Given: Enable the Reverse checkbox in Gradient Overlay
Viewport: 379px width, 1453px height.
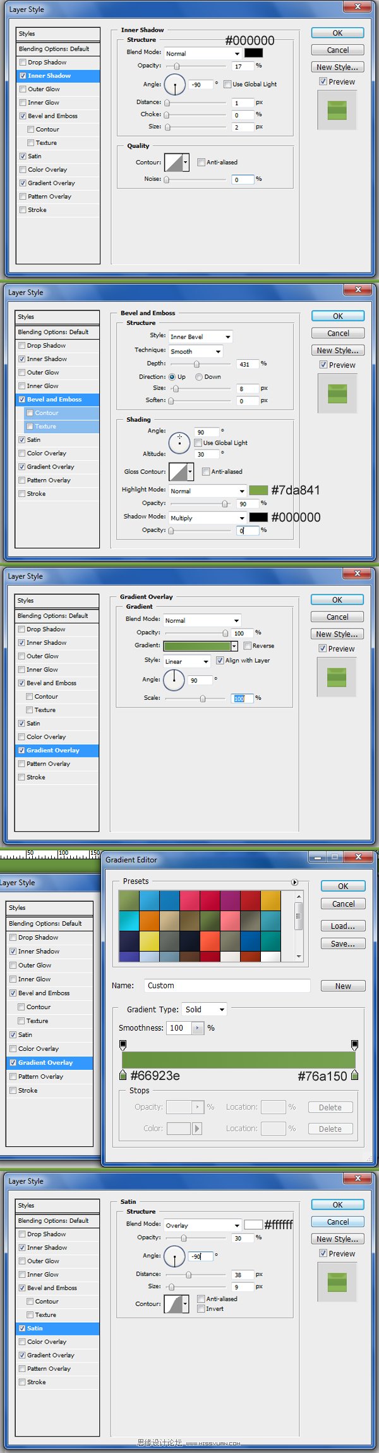Looking at the screenshot, I should (x=247, y=646).
